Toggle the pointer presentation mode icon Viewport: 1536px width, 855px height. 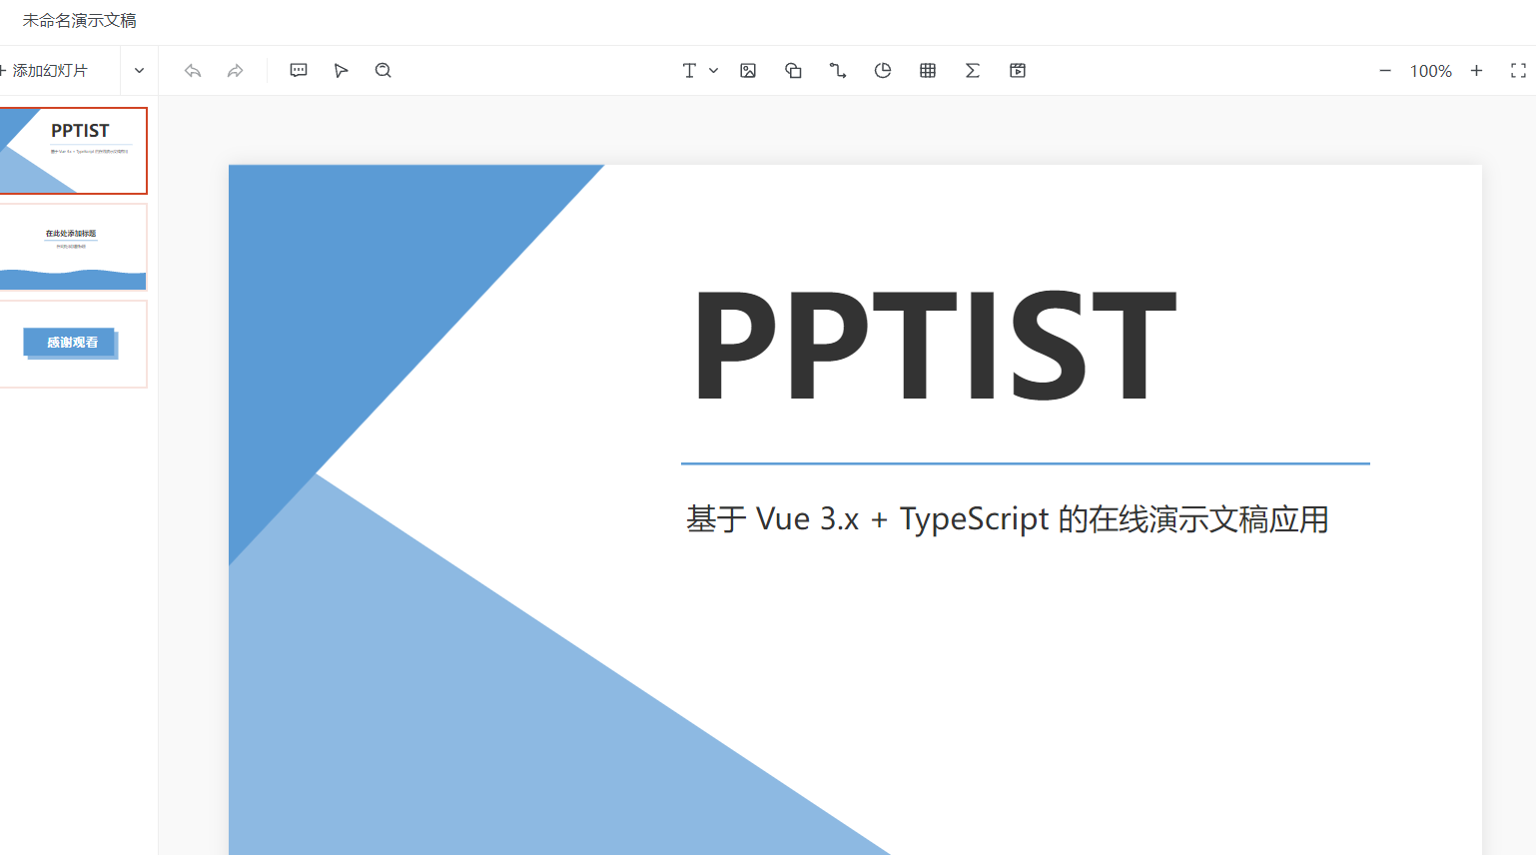341,70
